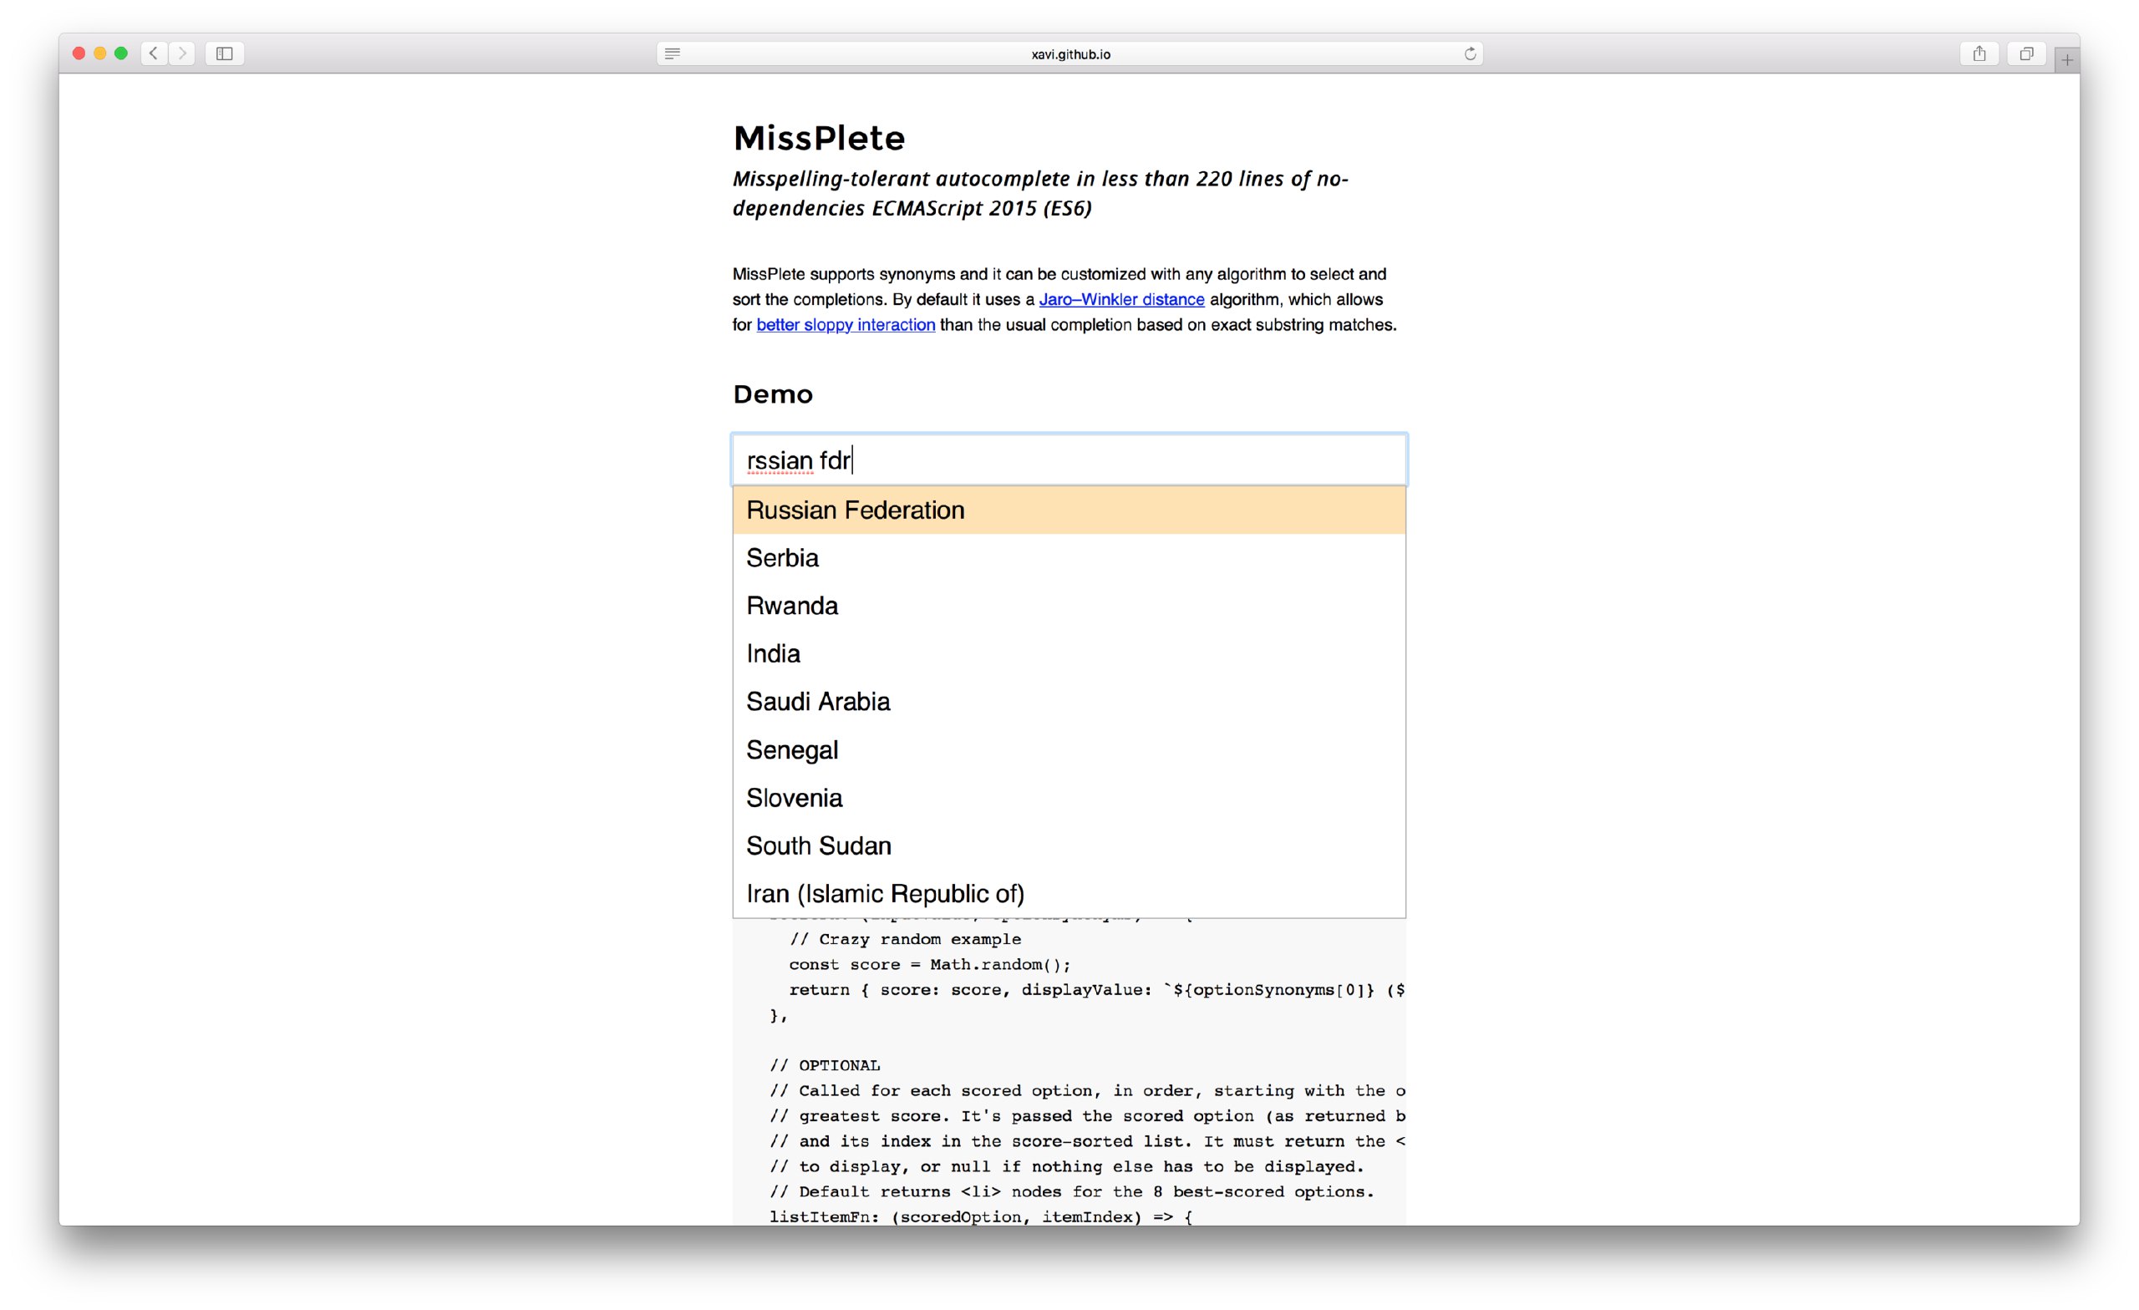Show all tabs overview icon
Image resolution: width=2139 pixels, height=1310 pixels.
[x=2026, y=53]
